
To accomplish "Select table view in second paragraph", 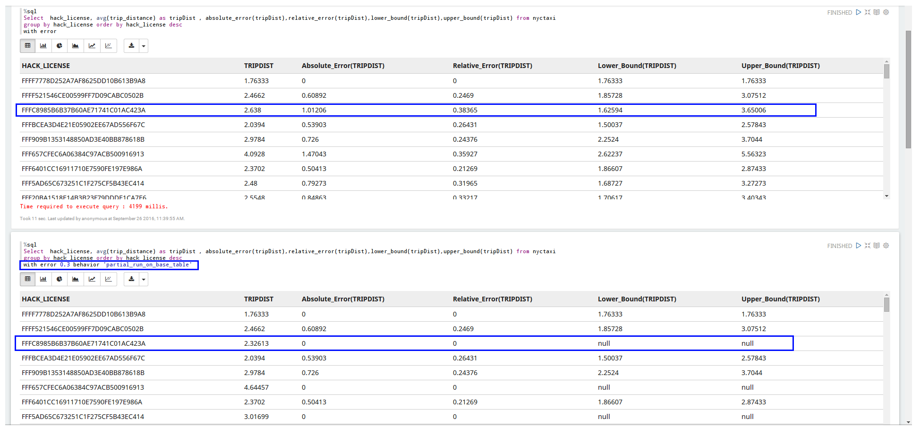I will pyautogui.click(x=28, y=279).
